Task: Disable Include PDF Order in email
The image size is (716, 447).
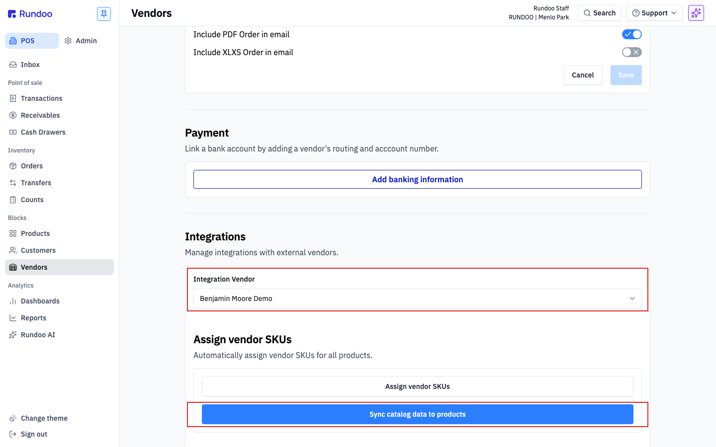Action: pyautogui.click(x=632, y=34)
